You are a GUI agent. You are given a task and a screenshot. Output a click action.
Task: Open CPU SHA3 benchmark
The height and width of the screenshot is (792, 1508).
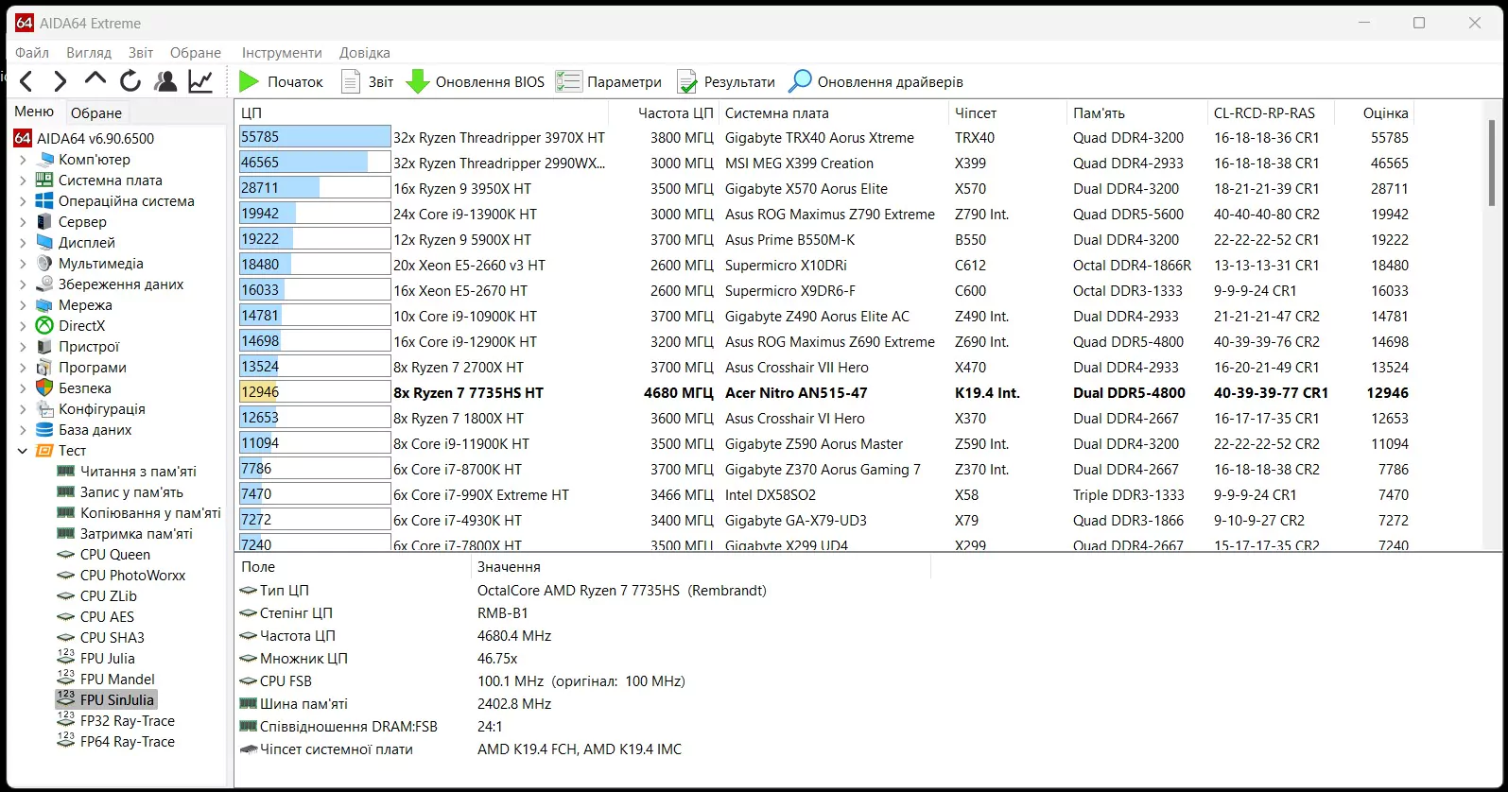[101, 638]
